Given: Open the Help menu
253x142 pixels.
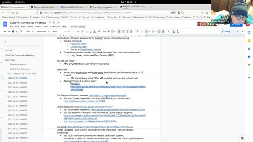Looking at the screenshot, I should [x=64, y=26].
